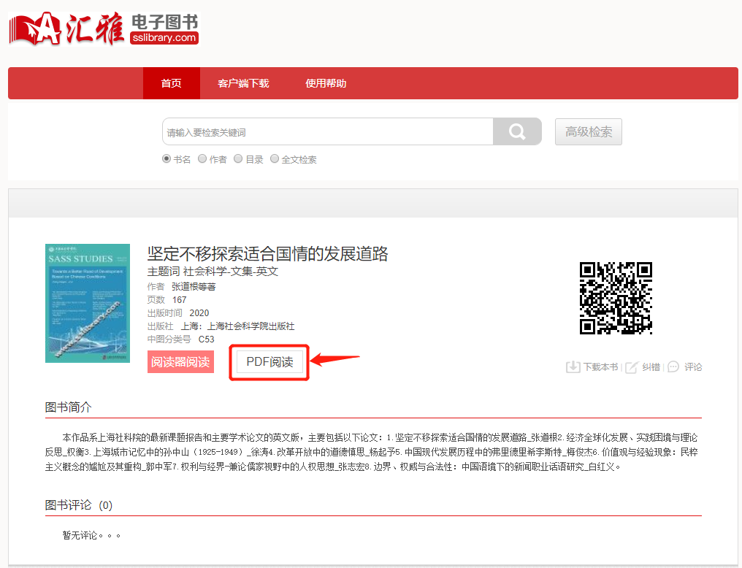Click the 阅读器阅读 button

click(x=180, y=361)
